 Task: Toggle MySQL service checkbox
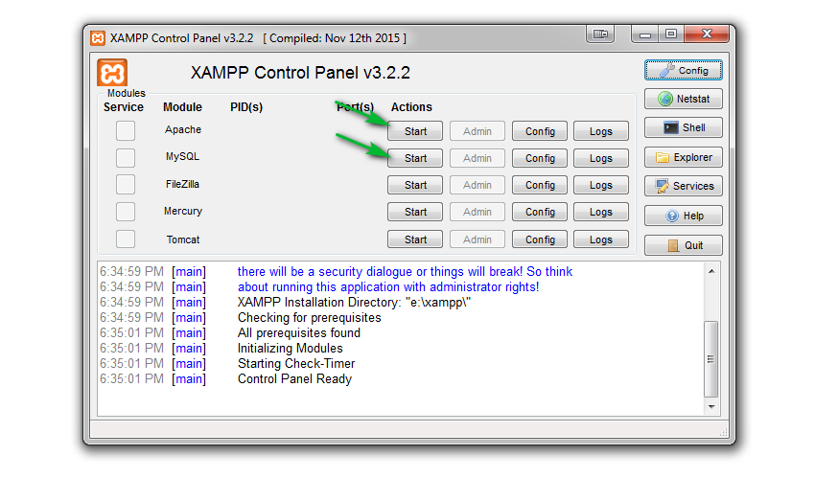(x=126, y=158)
